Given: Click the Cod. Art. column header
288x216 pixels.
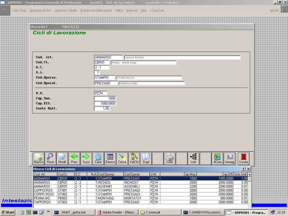Looking at the screenshot, I should (45, 174).
